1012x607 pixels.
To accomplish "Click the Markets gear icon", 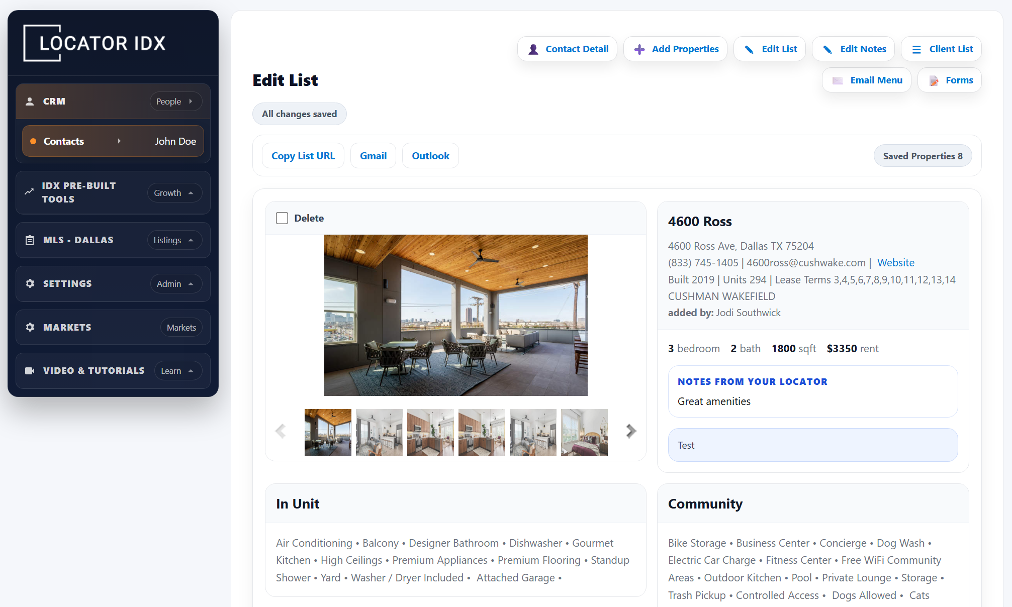I will [30, 327].
